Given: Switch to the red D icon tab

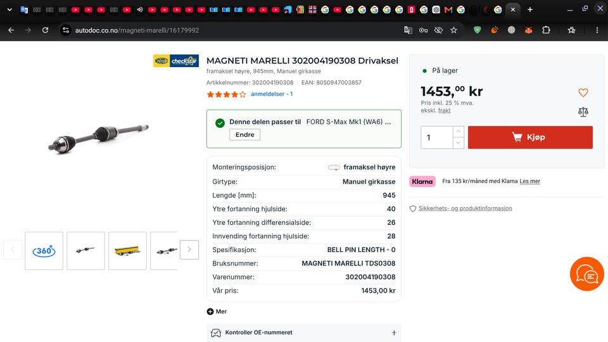Looking at the screenshot, I should [x=412, y=9].
